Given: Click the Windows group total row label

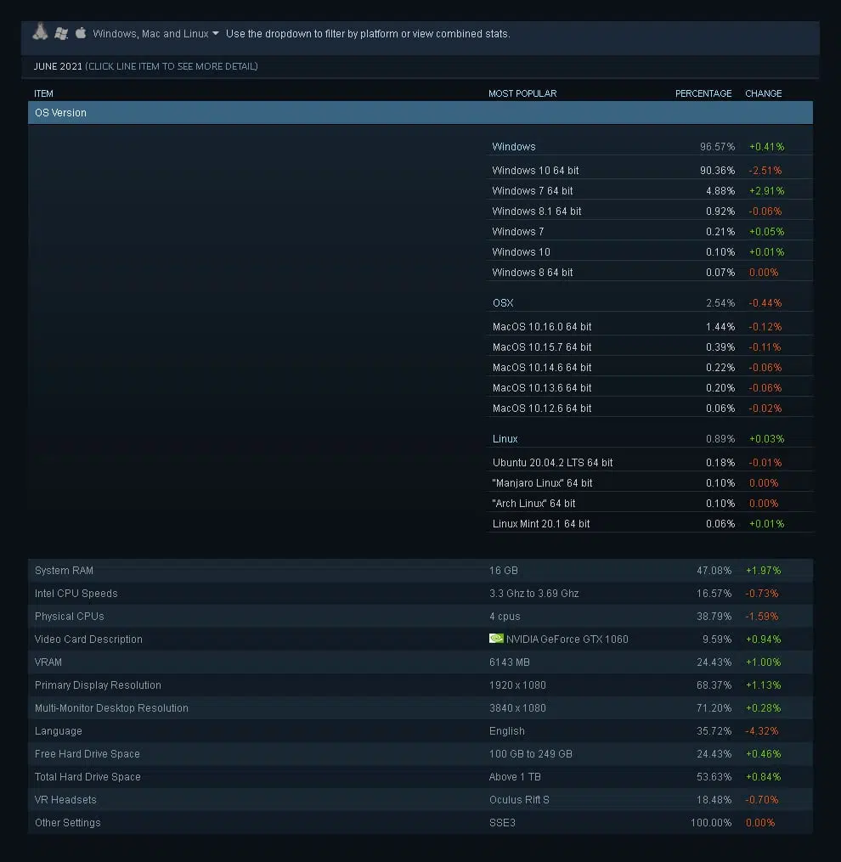Looking at the screenshot, I should coord(514,147).
